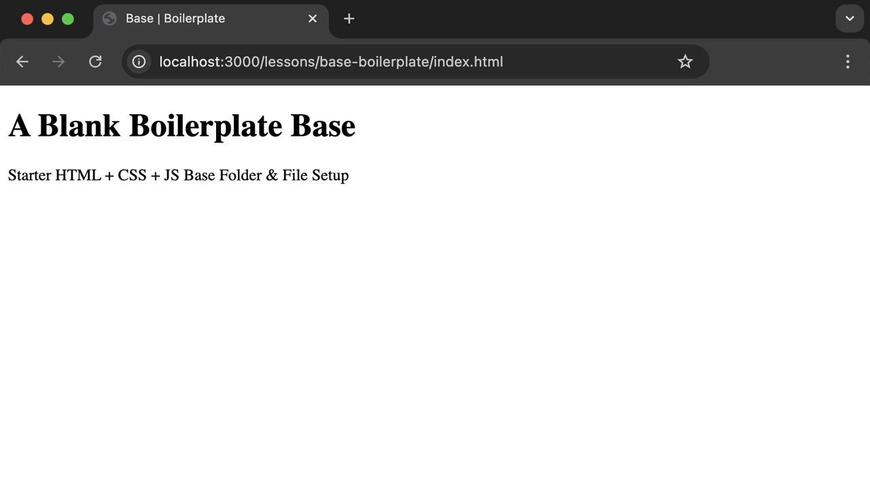Expand the browser menu options
870x489 pixels.
click(848, 61)
